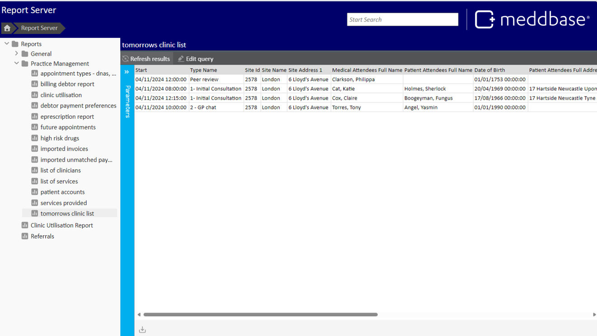This screenshot has width=597, height=336.
Task: Click the home icon in breadcrumb
Action: pos(7,28)
